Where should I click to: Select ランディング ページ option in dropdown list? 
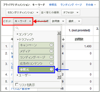tap(36, 57)
